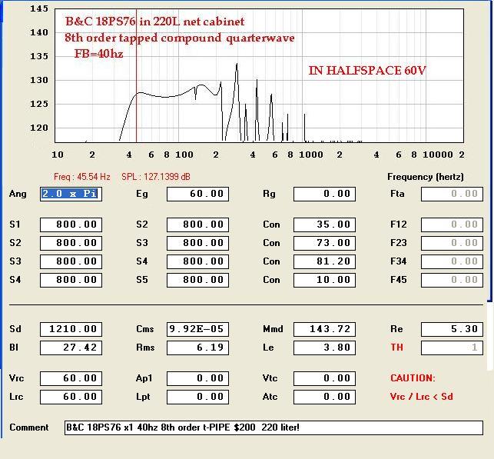Click the red "CAUTION:" warning text
Image resolution: width=494 pixels, height=459 pixels.
coord(413,378)
